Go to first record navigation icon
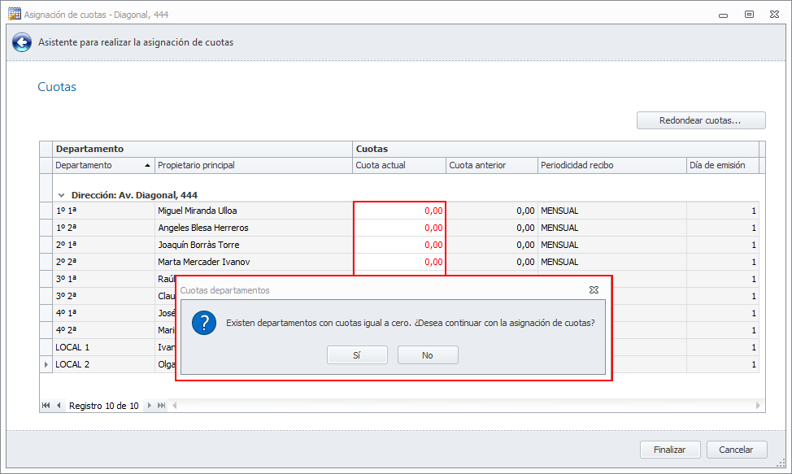The width and height of the screenshot is (792, 474). pos(46,406)
